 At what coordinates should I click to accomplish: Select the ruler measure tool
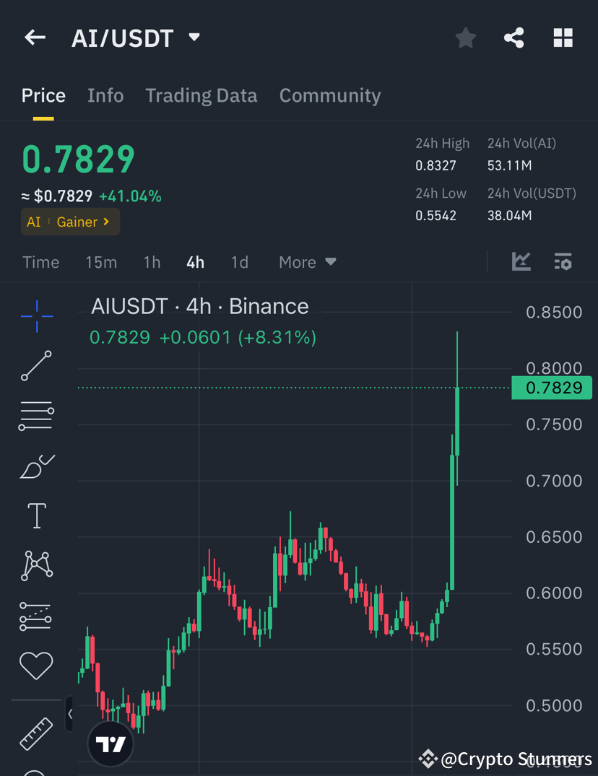pos(36,733)
